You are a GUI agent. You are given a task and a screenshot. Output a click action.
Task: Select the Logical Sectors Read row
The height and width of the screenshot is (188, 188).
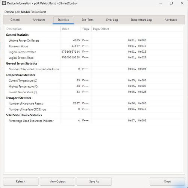click(x=94, y=58)
